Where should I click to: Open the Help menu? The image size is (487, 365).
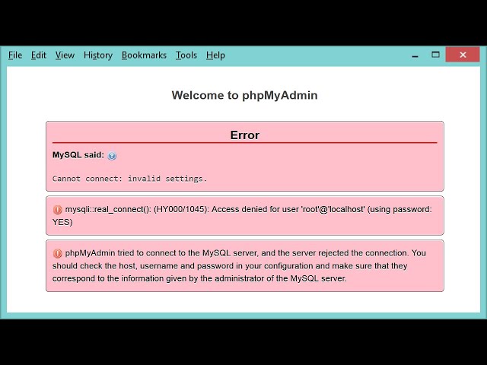[x=215, y=56]
